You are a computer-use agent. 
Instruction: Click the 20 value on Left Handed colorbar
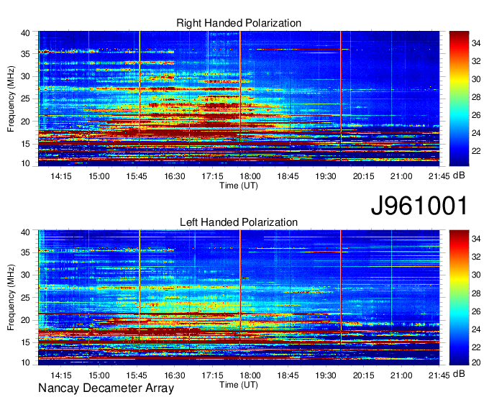476,362
